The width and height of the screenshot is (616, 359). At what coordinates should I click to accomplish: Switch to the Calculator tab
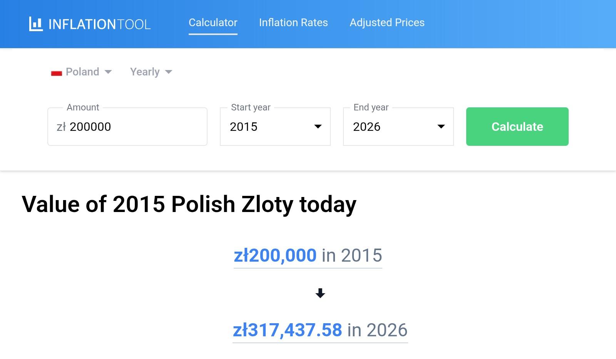(x=213, y=23)
